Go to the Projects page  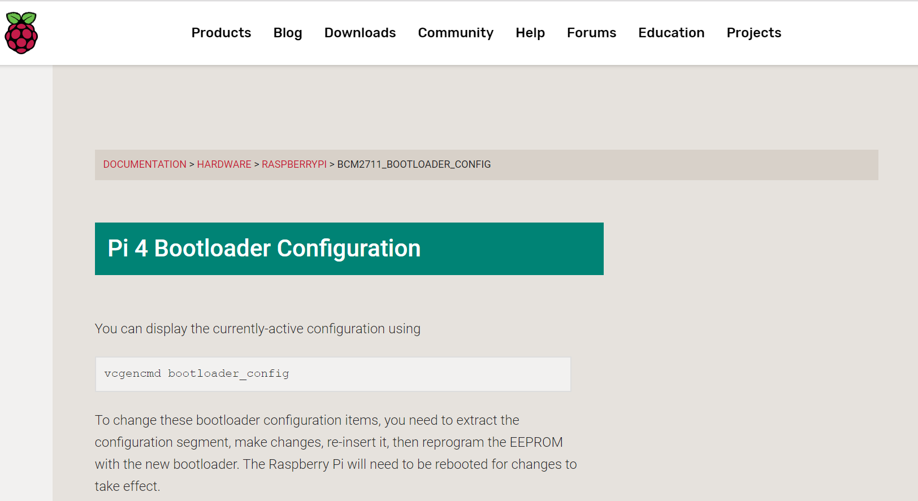point(754,33)
